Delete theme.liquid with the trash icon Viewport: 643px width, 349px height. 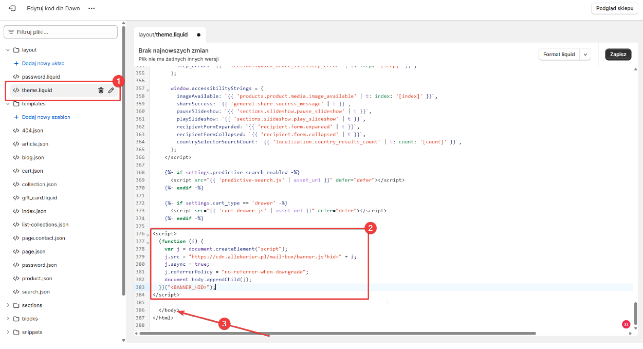coord(101,90)
